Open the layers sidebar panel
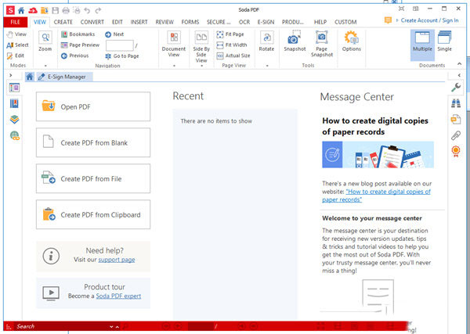The width and height of the screenshot is (470, 334). 15,119
